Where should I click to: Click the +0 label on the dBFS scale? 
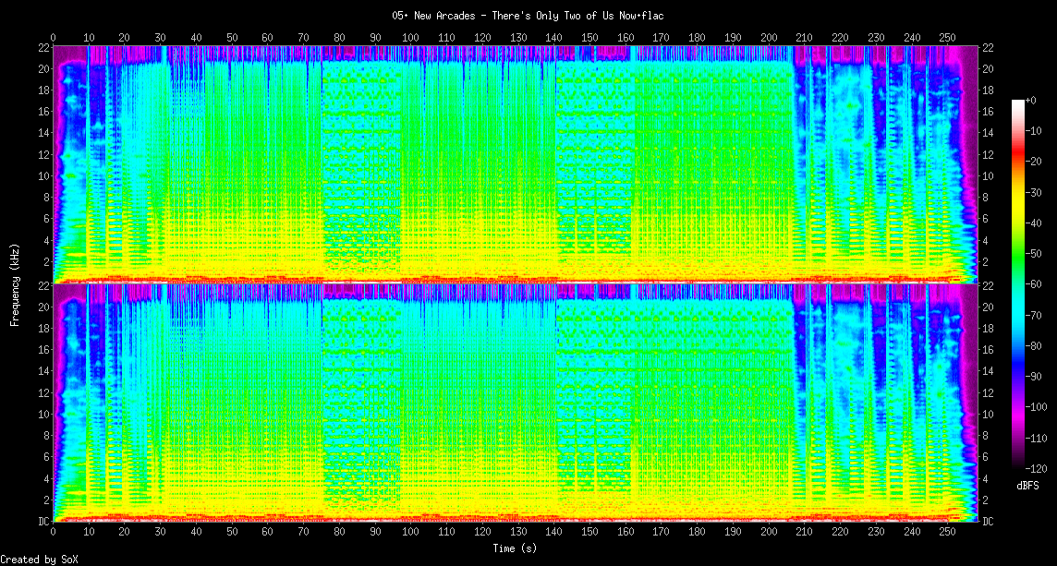point(1031,100)
